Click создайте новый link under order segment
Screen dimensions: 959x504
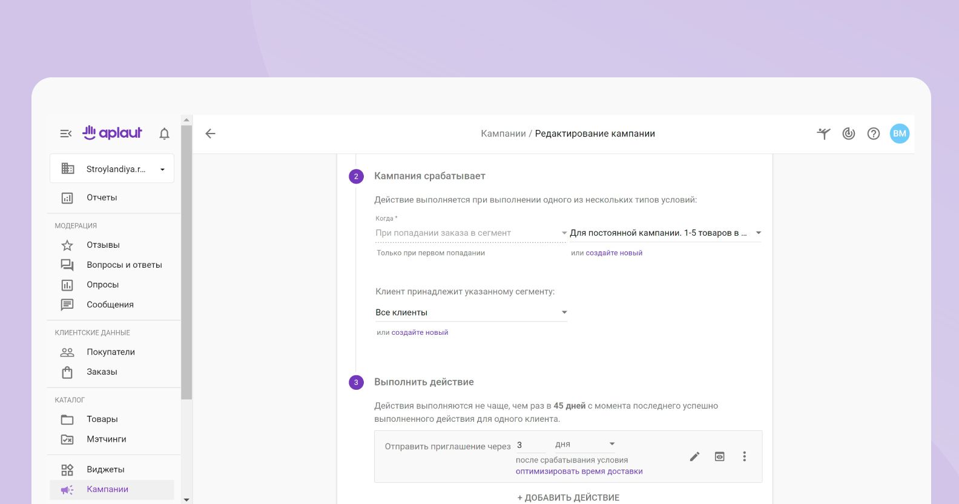pyautogui.click(x=614, y=253)
